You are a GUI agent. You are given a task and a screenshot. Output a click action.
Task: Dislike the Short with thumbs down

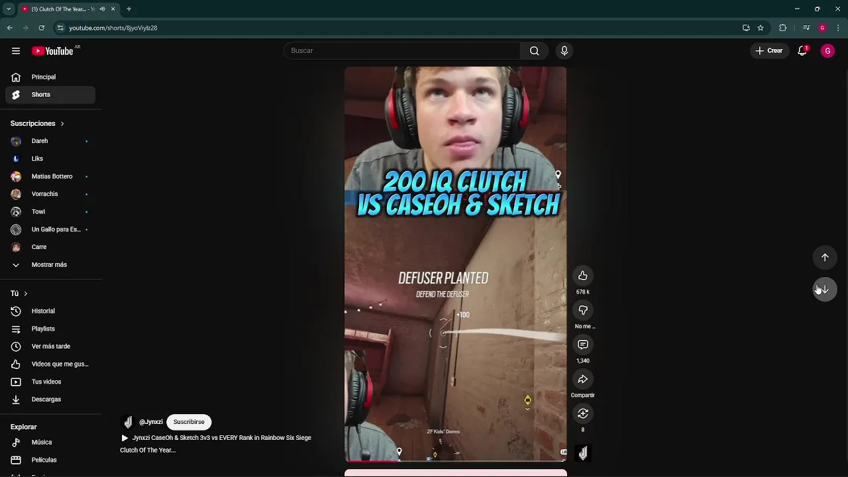point(583,310)
